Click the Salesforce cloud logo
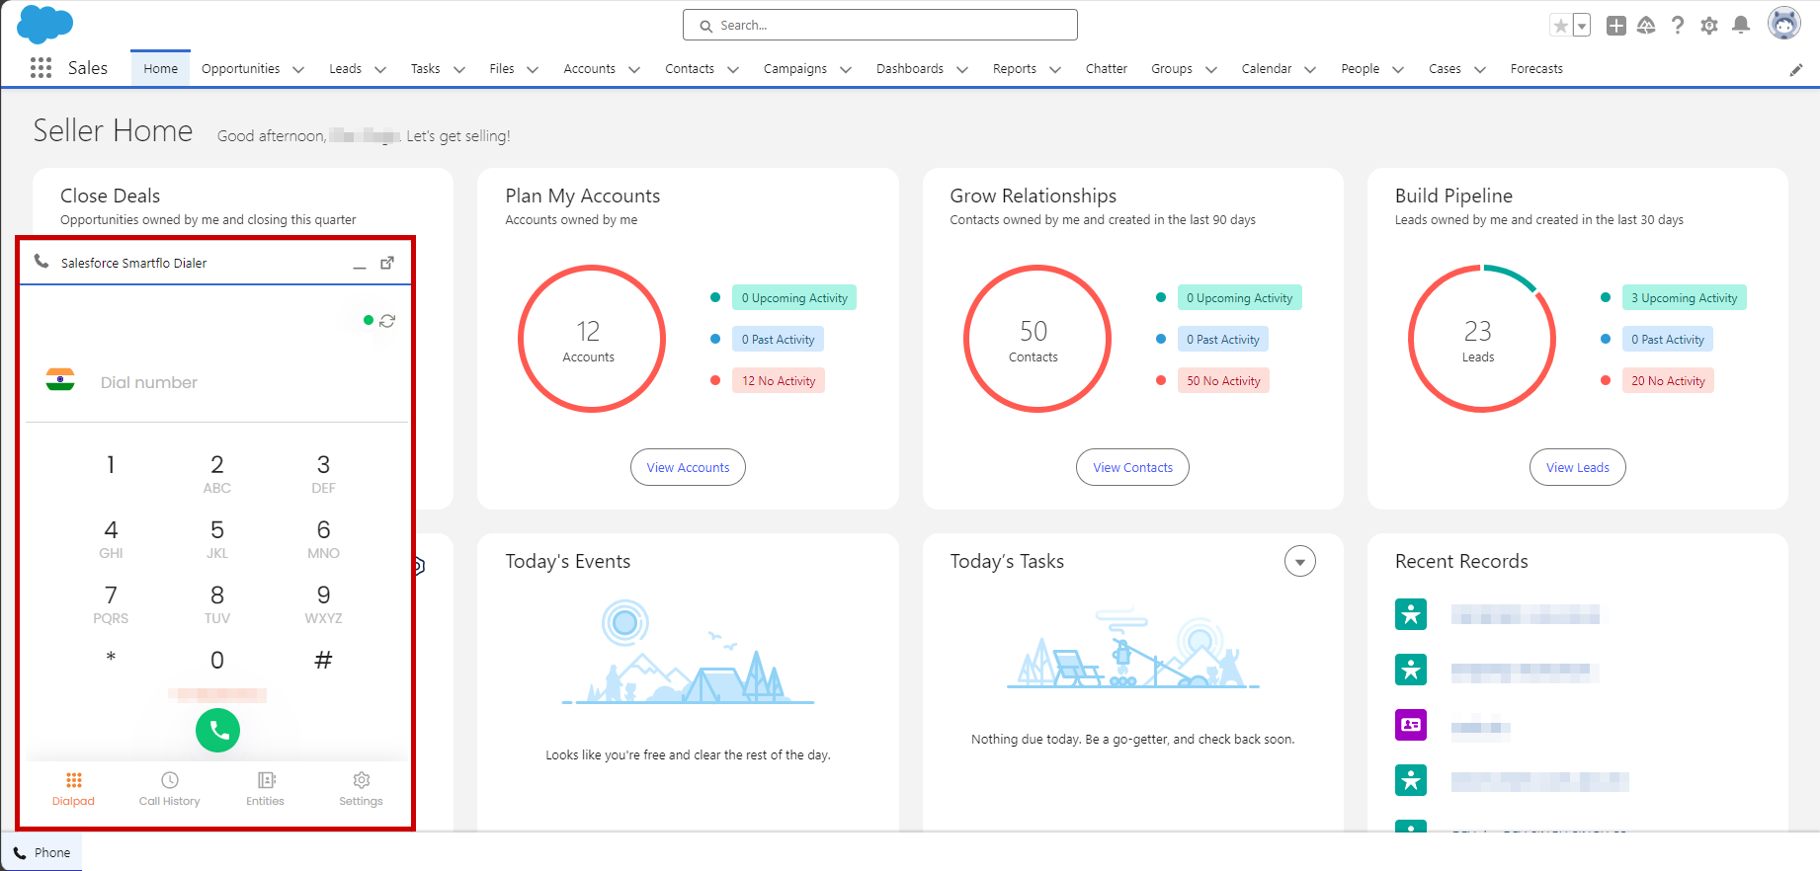This screenshot has height=871, width=1820. pos(44,24)
